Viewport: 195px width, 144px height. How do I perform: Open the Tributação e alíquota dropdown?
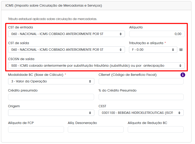click(x=153, y=50)
